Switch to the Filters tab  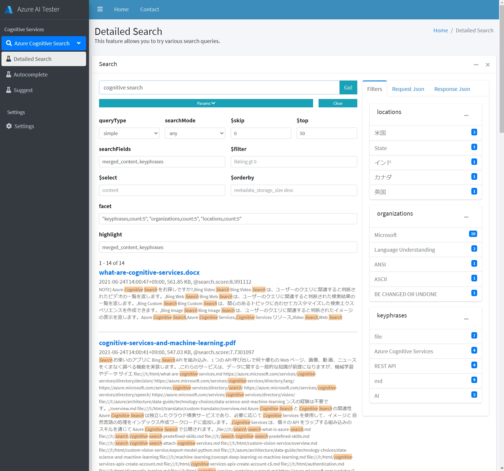coord(375,89)
